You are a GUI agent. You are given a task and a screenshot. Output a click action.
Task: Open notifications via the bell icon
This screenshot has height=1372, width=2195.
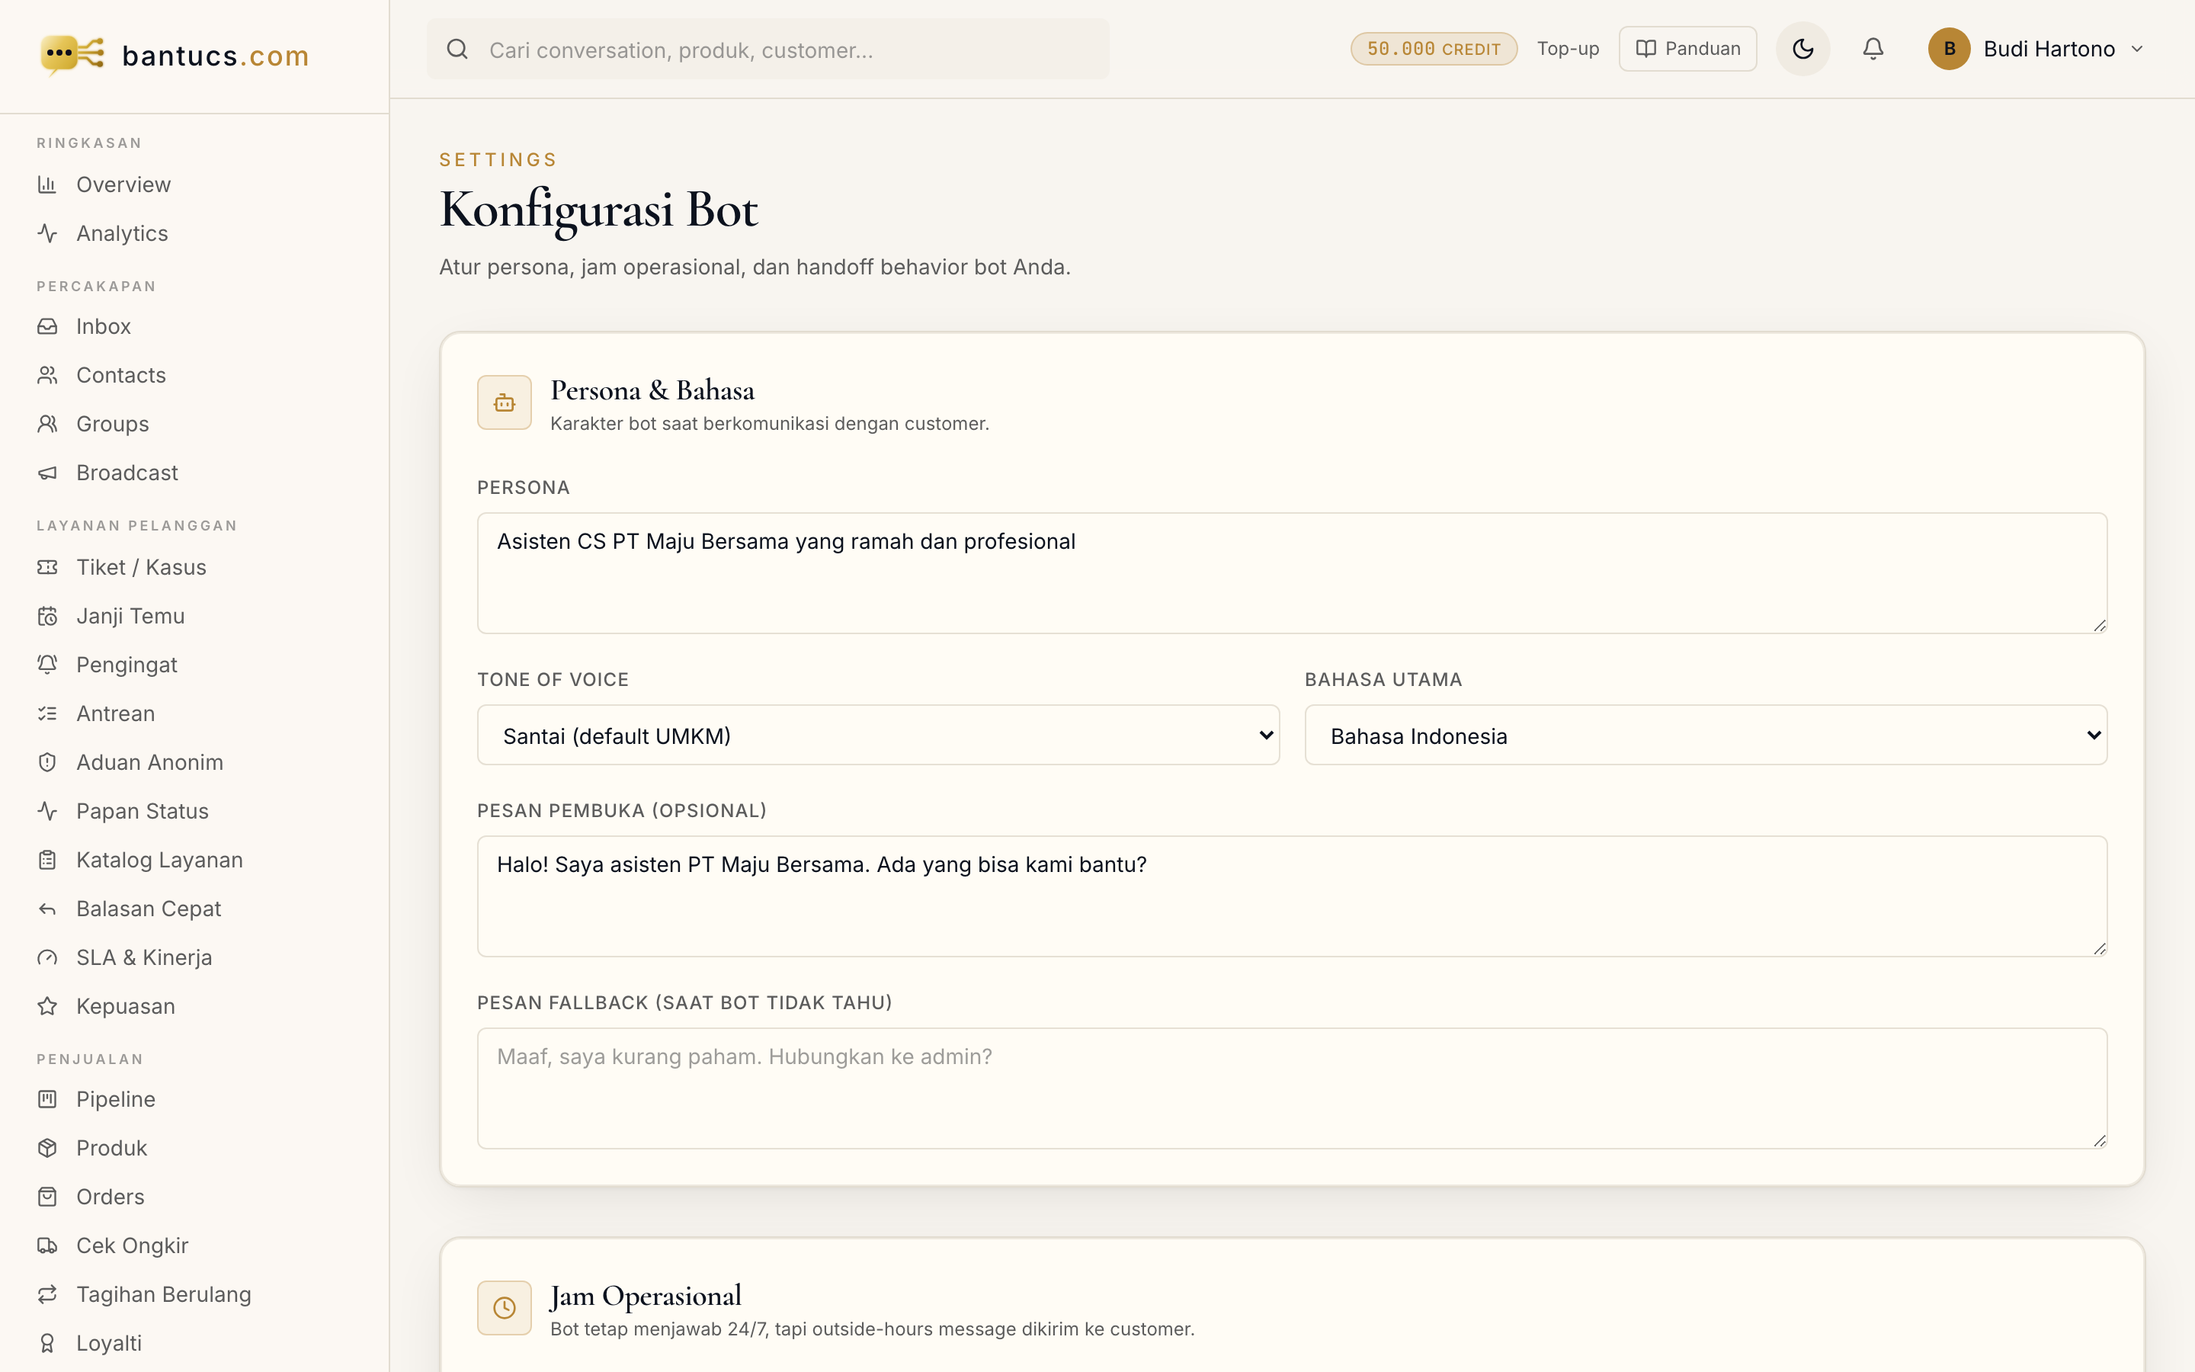click(1873, 49)
